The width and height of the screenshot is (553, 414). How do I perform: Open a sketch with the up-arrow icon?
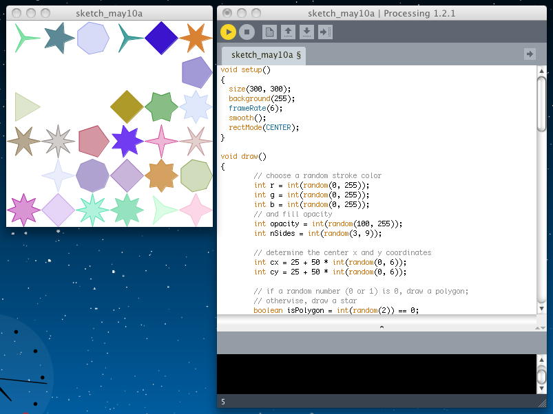[289, 32]
